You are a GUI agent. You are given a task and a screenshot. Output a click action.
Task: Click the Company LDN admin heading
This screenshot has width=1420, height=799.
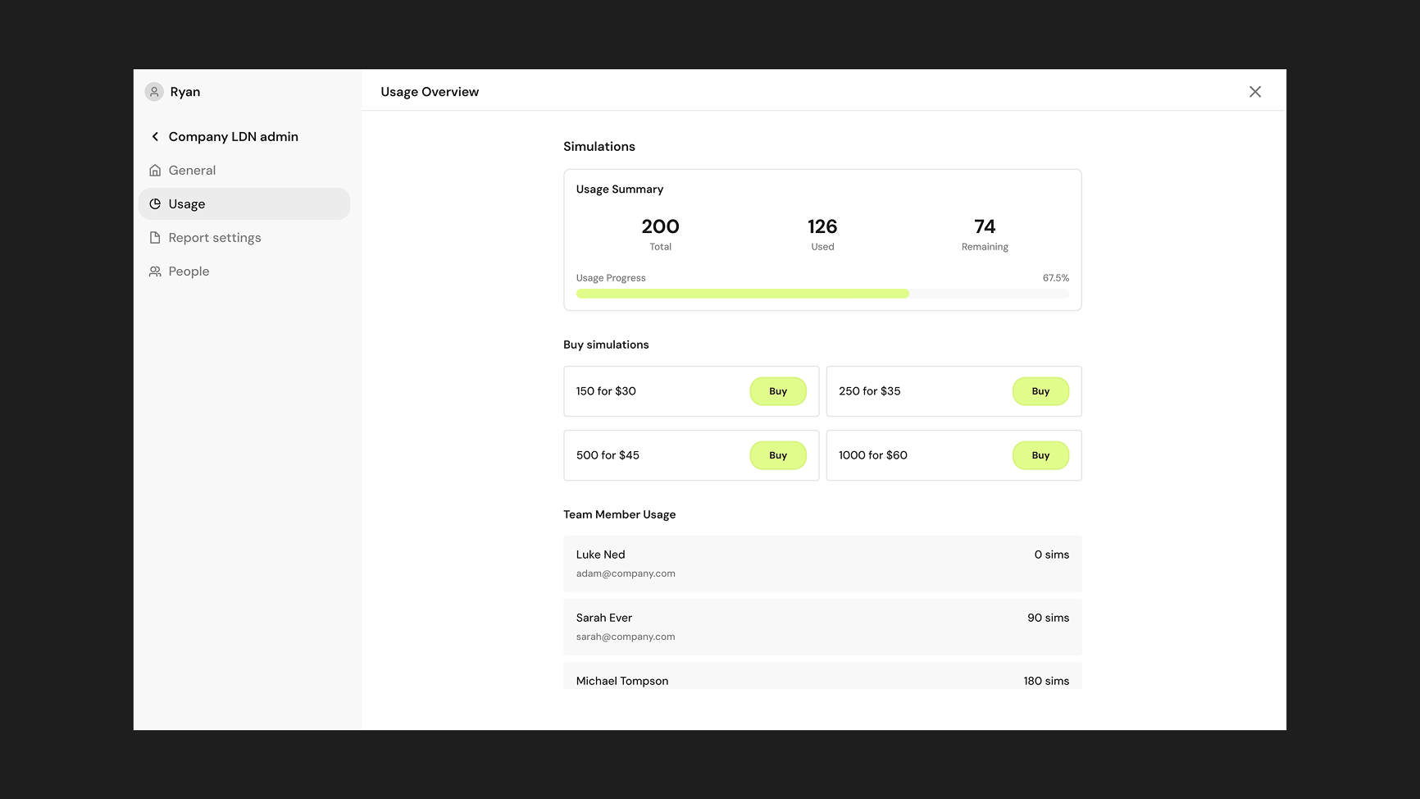[x=234, y=137]
